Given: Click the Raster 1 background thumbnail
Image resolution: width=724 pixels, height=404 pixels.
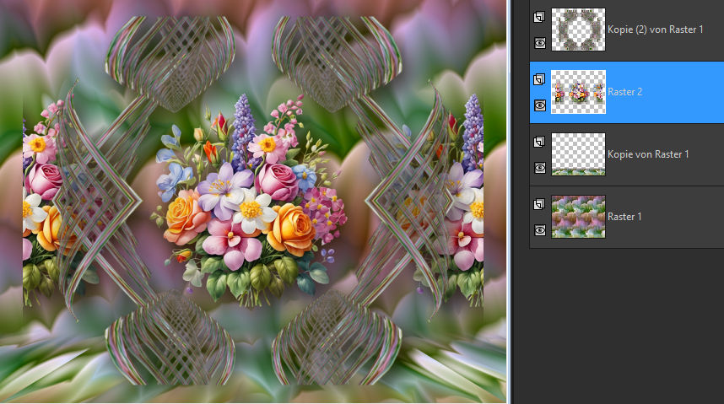Looking at the screenshot, I should point(578,217).
